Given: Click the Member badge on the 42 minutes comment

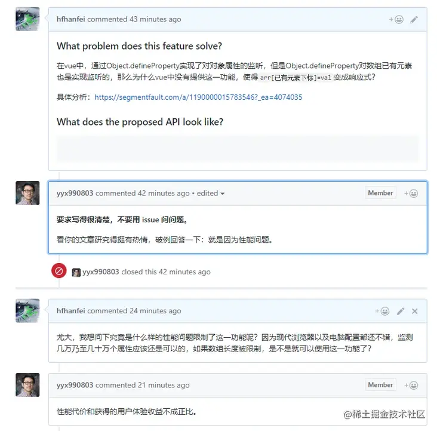Looking at the screenshot, I should [380, 193].
